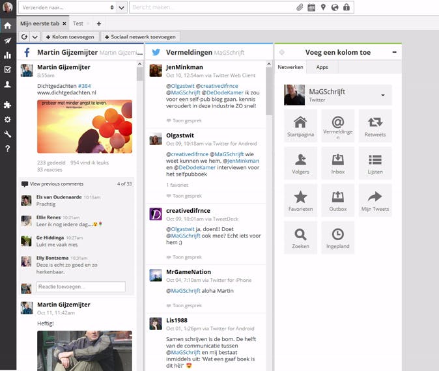The image size is (439, 371).
Task: Open Els van Oudenaarde commenter name
Action: click(x=59, y=197)
